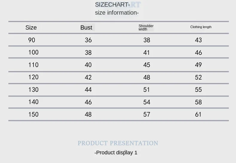Click Clothing length value 52
This screenshot has width=236, height=163.
(198, 77)
